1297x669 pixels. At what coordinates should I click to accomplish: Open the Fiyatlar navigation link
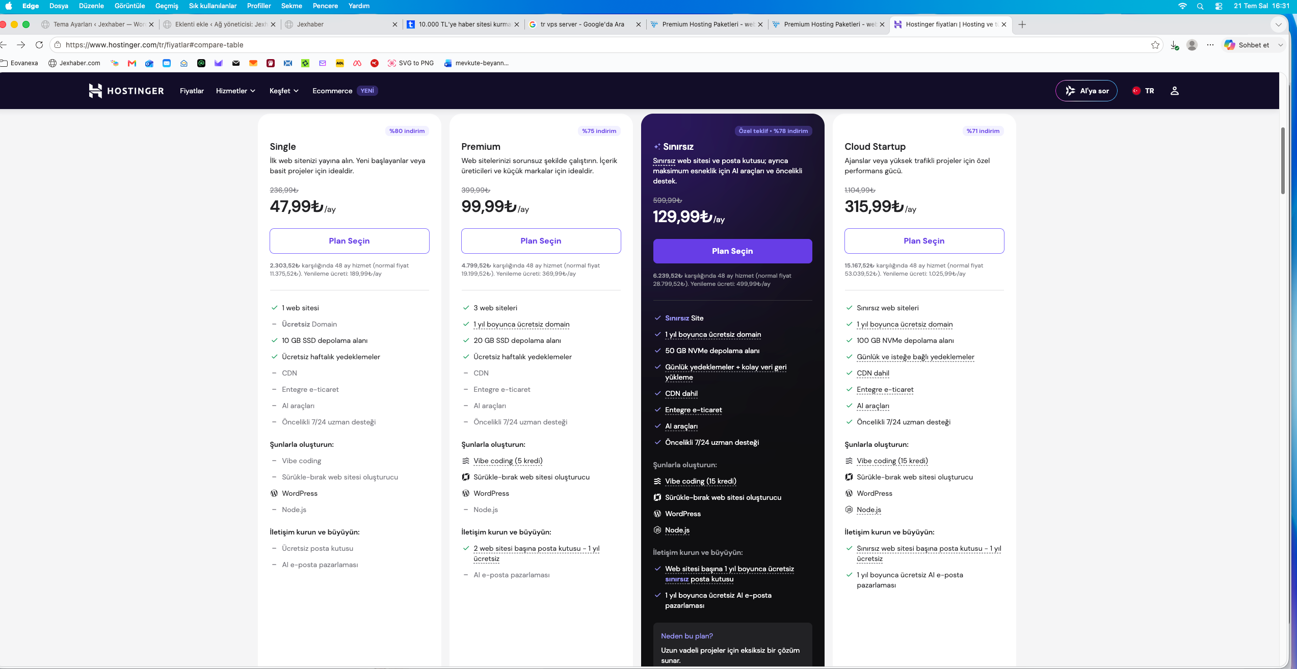pos(192,91)
